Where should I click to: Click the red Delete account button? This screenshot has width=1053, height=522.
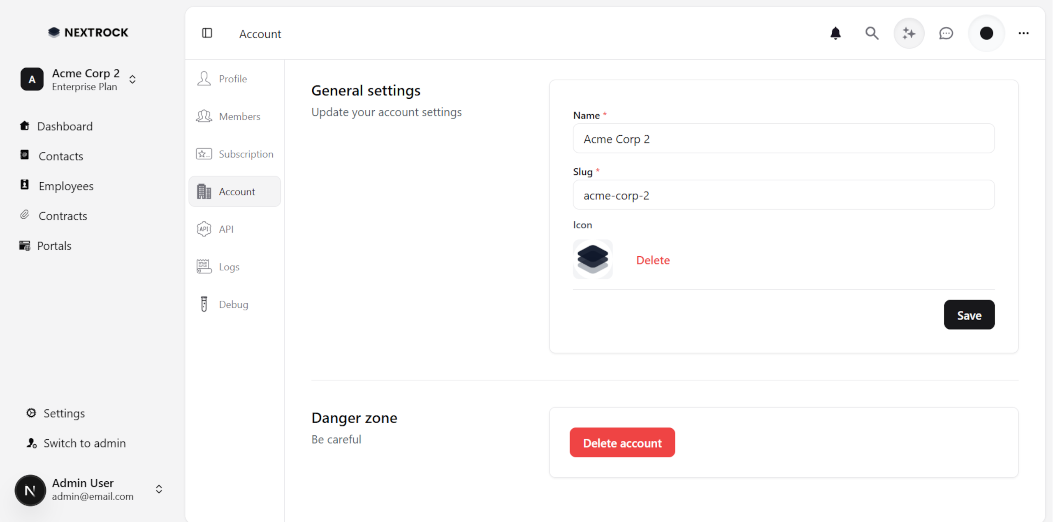(622, 443)
